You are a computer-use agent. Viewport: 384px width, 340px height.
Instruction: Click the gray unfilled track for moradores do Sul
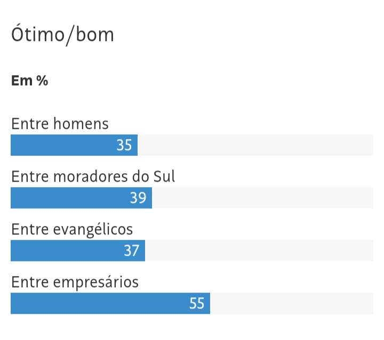(x=262, y=198)
